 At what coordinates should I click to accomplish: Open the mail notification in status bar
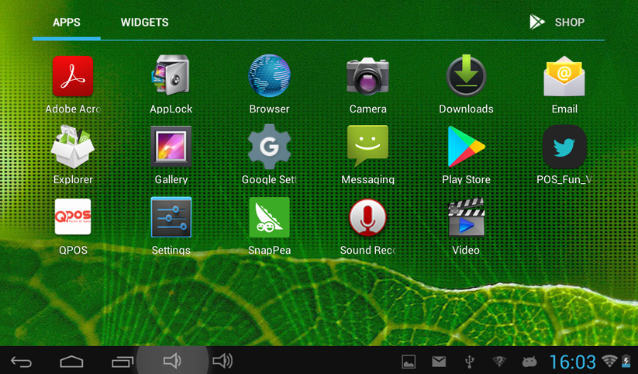(439, 362)
